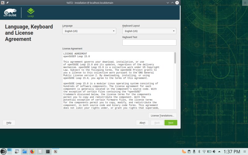The width and height of the screenshot is (248, 155).
Task: Click the 'openSUSE® Leap 15.0' license line
Action: click(77, 56)
